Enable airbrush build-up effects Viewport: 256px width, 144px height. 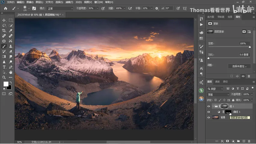pos(130,8)
